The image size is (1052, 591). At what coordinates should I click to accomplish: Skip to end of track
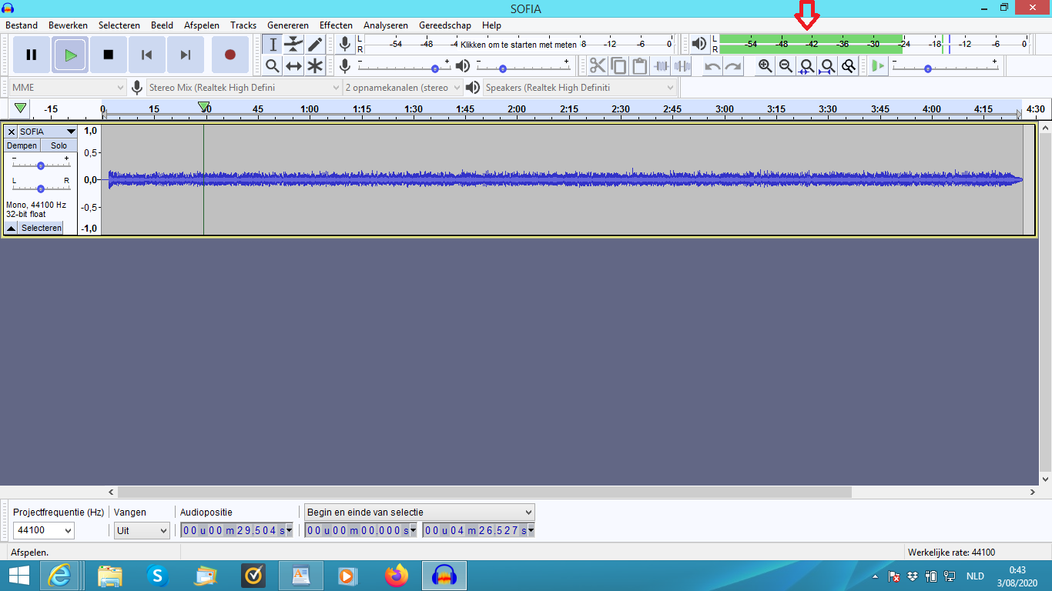pos(186,55)
